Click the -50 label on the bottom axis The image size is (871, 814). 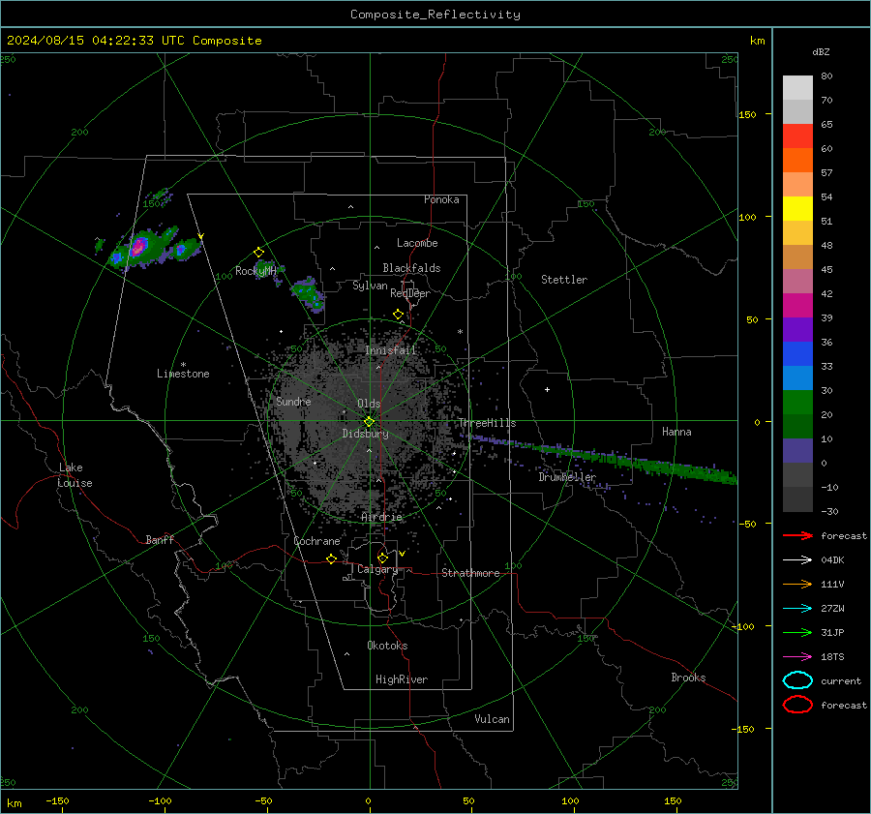(x=264, y=801)
